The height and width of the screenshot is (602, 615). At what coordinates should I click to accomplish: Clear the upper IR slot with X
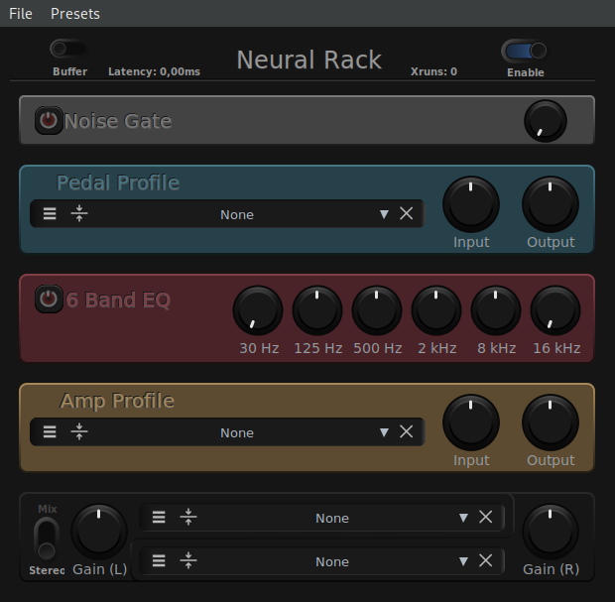pyautogui.click(x=486, y=518)
